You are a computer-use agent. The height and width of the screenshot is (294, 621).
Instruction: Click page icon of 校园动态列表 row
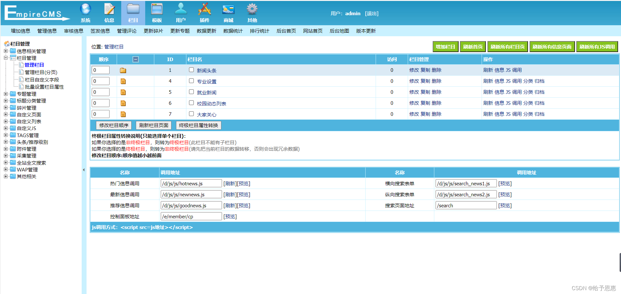(x=123, y=103)
